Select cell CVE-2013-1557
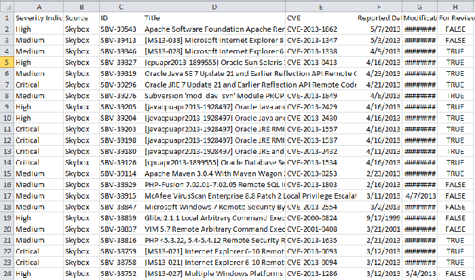This screenshot has width=475, height=280. [321, 129]
